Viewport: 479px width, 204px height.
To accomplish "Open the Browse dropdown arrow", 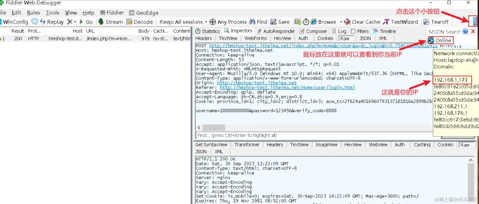I will [341, 22].
